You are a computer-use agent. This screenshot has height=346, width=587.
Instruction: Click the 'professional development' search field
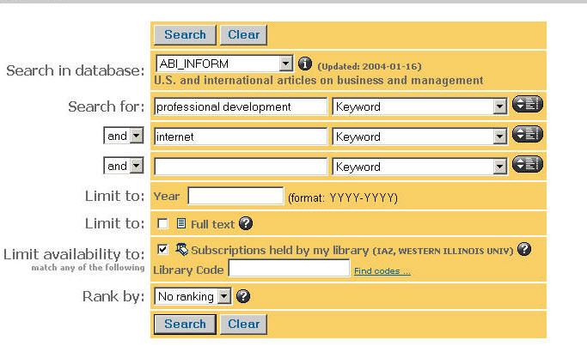241,106
